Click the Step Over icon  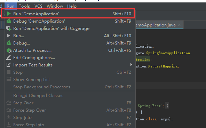(9, 103)
